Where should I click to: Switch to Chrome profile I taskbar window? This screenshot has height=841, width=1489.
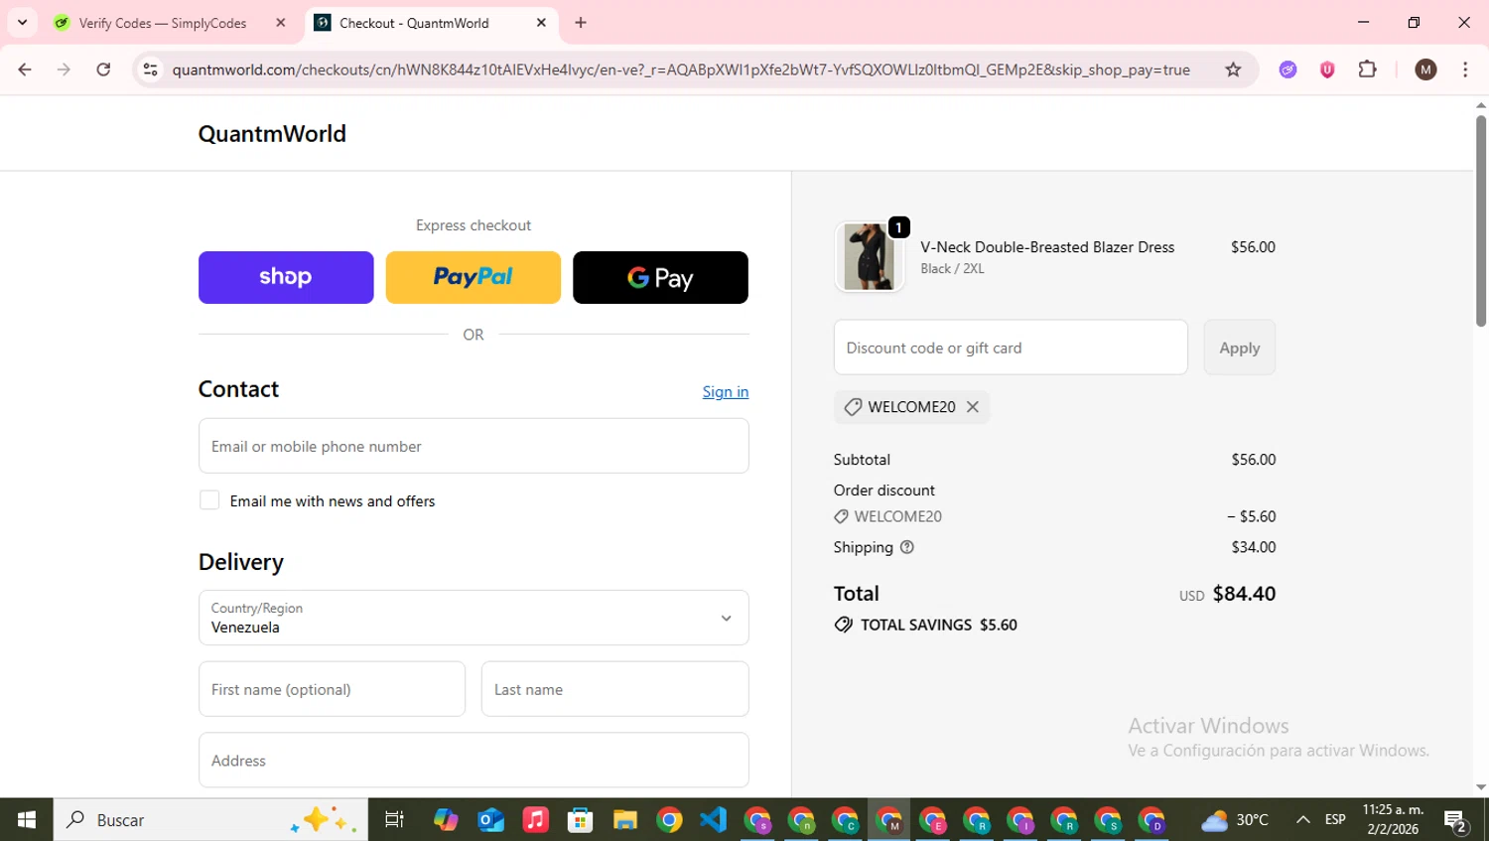coord(1019,820)
